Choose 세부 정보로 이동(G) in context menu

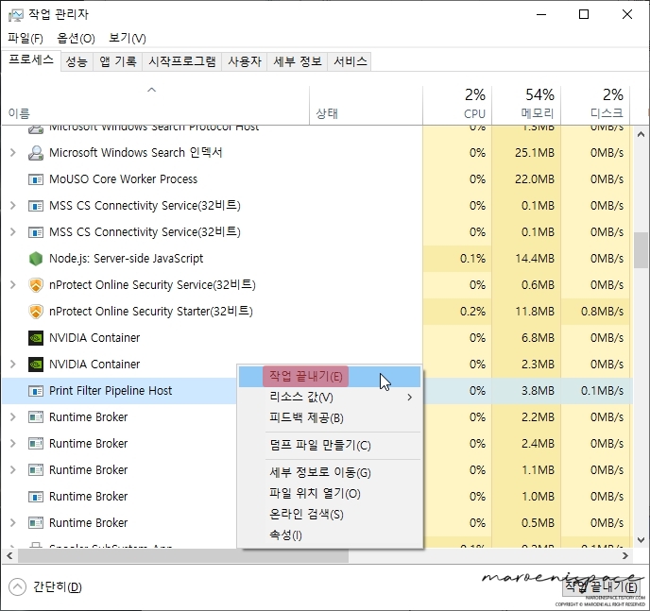click(x=330, y=472)
